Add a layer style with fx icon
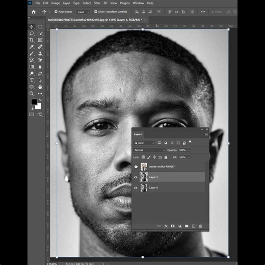Viewport: 265px width, 265px height. click(x=166, y=226)
